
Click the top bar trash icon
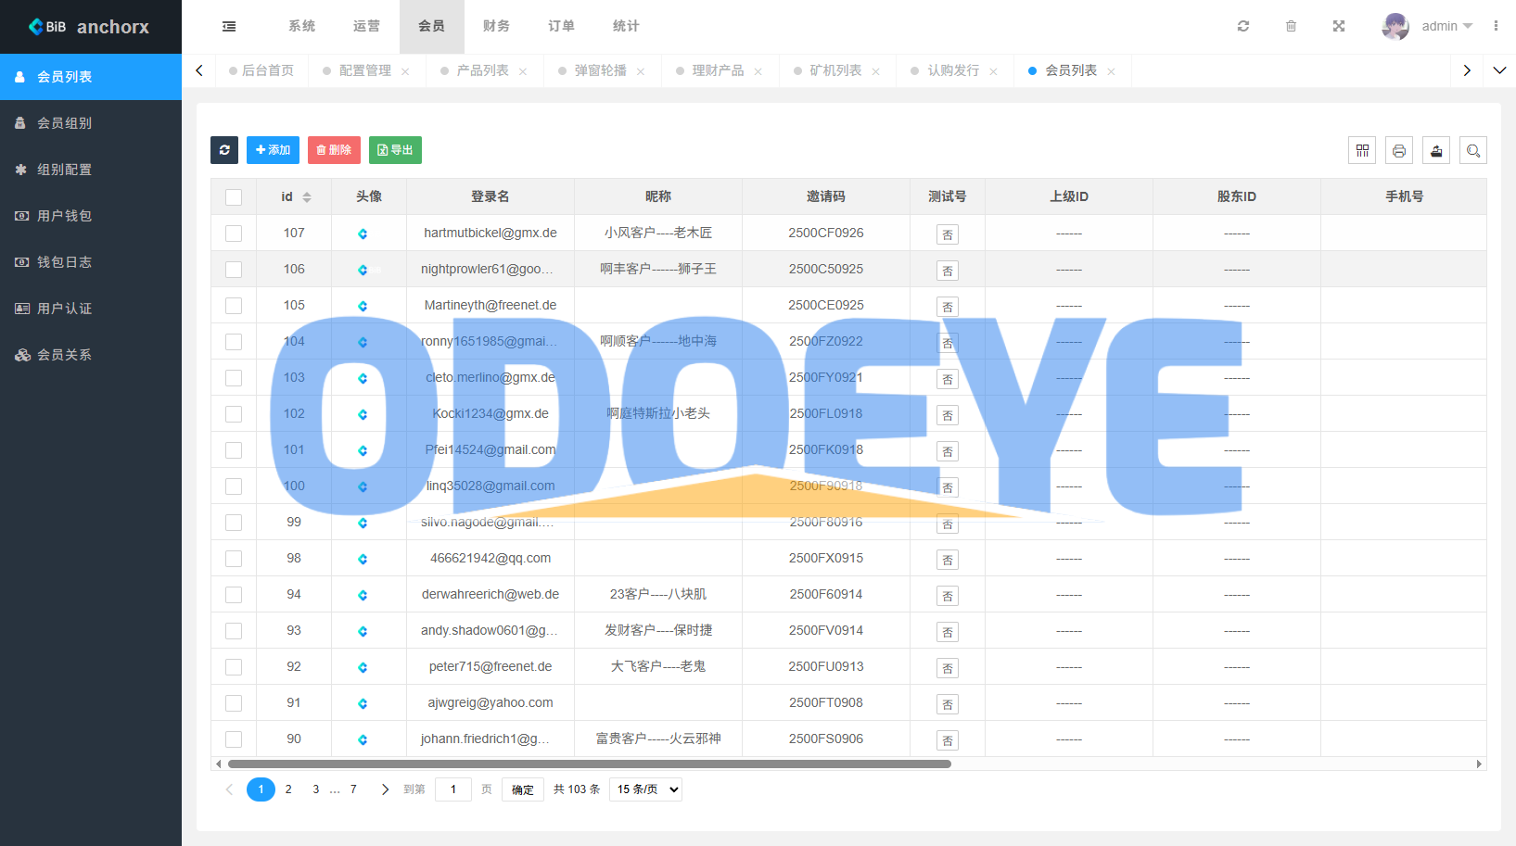tap(1291, 26)
